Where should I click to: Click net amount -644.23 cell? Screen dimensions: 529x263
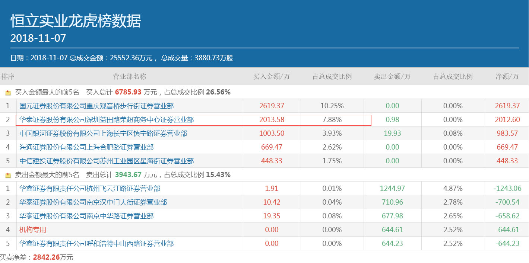(x=507, y=244)
